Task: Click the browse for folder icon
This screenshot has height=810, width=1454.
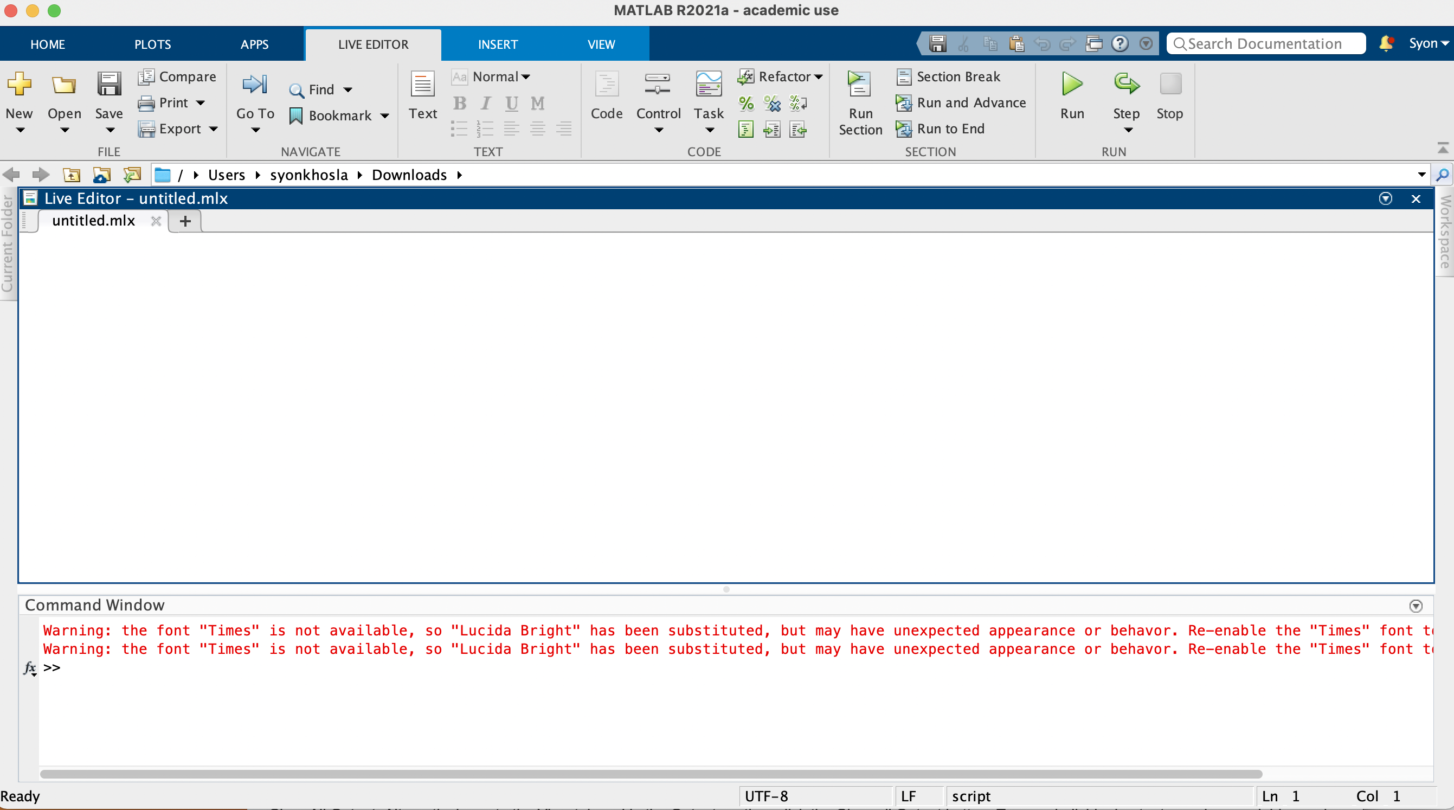Action: [x=132, y=175]
